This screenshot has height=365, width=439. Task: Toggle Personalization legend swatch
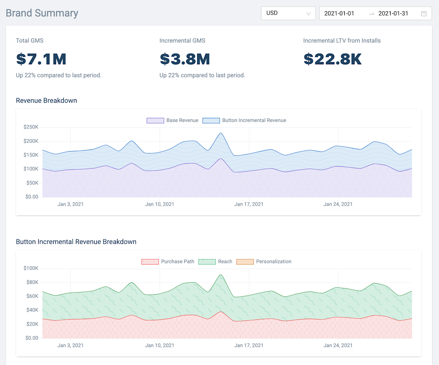click(245, 262)
